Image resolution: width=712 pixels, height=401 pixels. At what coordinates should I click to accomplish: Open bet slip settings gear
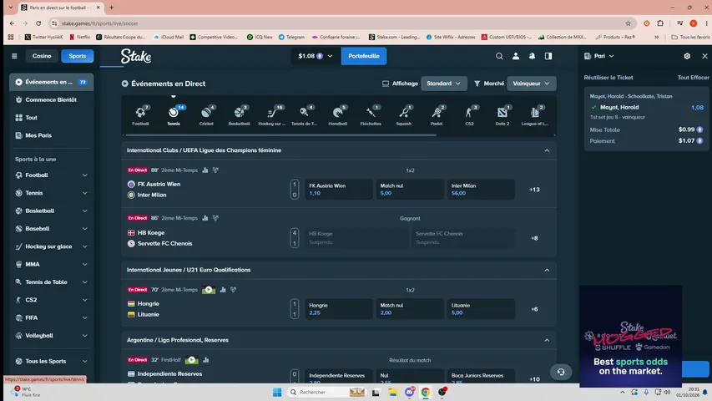click(687, 56)
